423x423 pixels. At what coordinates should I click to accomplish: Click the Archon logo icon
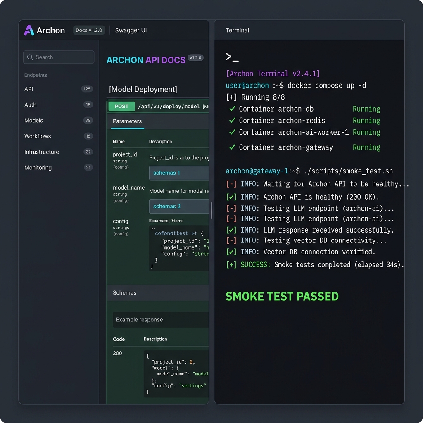pyautogui.click(x=29, y=30)
